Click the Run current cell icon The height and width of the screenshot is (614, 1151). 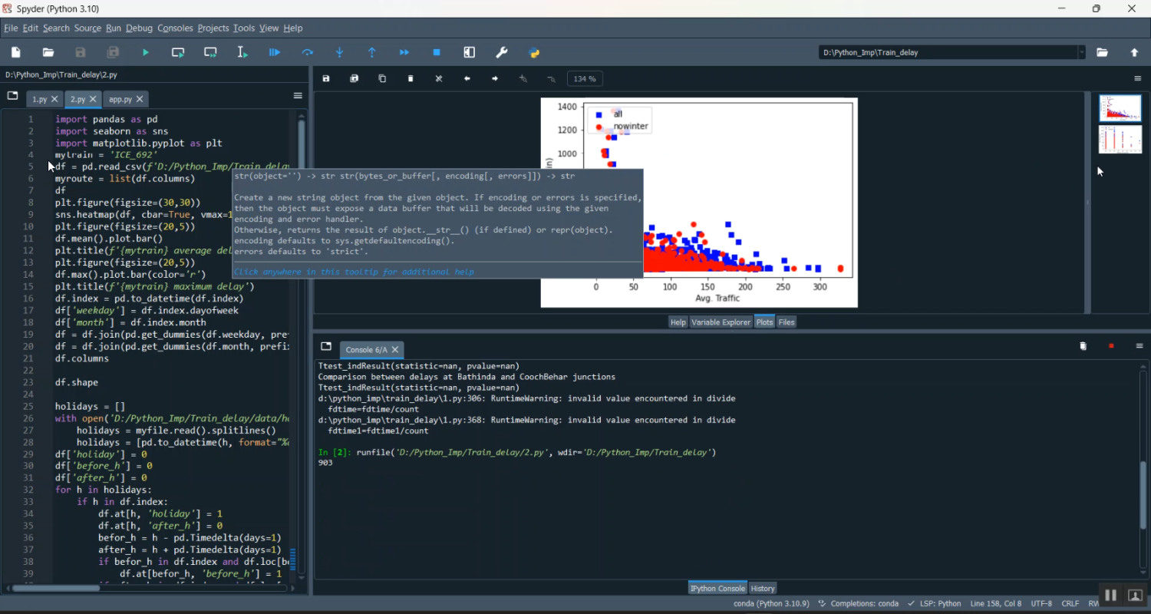(x=178, y=53)
